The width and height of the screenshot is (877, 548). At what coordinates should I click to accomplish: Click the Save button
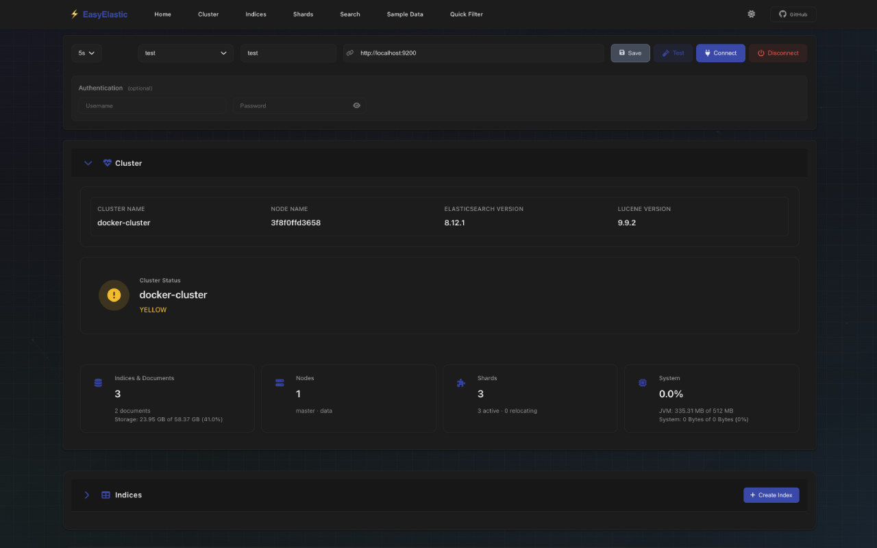630,53
